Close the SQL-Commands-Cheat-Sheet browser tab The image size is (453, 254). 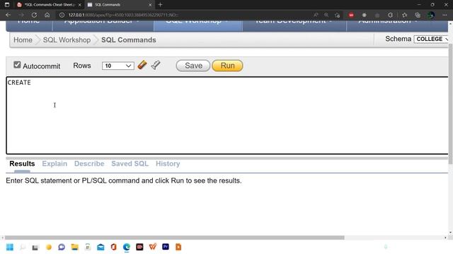coord(80,5)
